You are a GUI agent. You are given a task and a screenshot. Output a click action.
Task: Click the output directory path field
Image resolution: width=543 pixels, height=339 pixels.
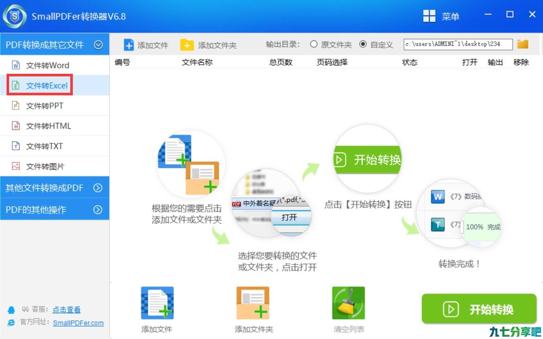point(458,44)
